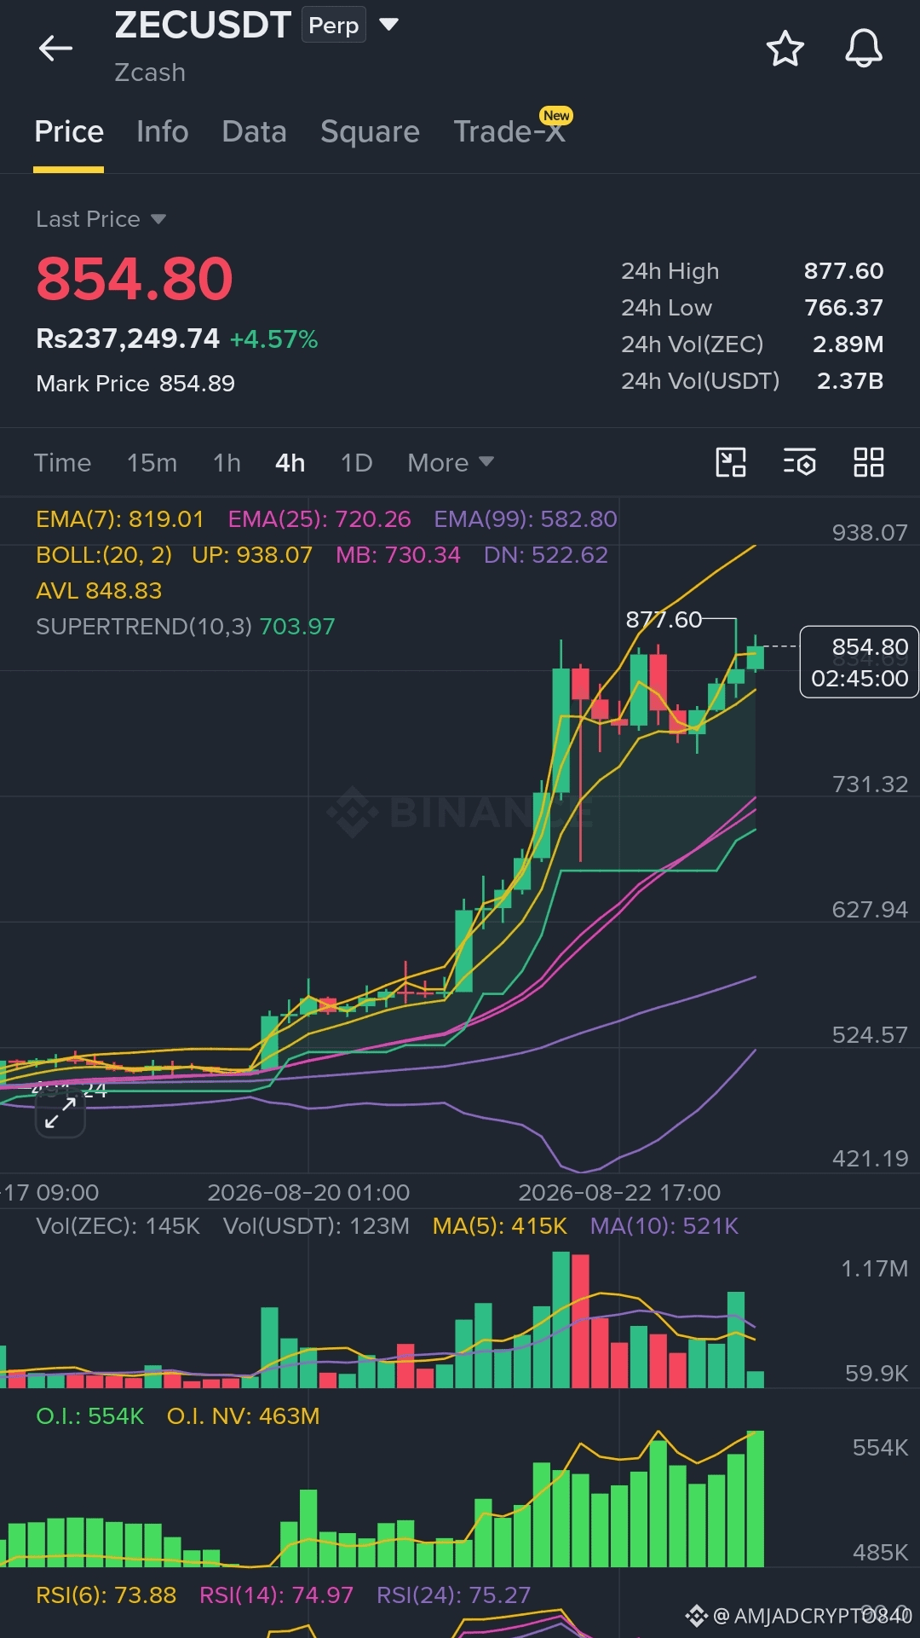Screen dimensions: 920x1638
Task: Tap the MB: 730.34 Bollinger value
Action: point(398,554)
